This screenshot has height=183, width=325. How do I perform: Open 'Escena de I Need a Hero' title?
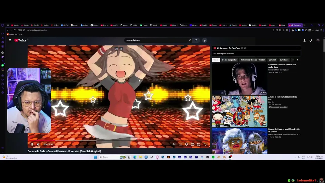(284, 130)
